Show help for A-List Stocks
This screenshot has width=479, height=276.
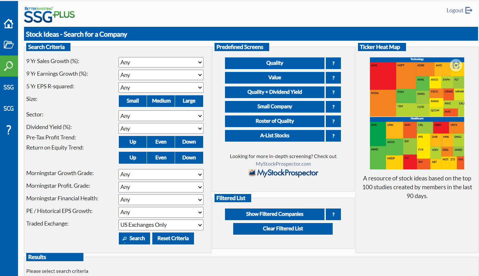click(333, 136)
